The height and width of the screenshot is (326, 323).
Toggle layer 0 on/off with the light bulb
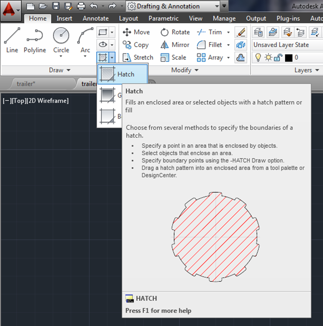click(258, 57)
